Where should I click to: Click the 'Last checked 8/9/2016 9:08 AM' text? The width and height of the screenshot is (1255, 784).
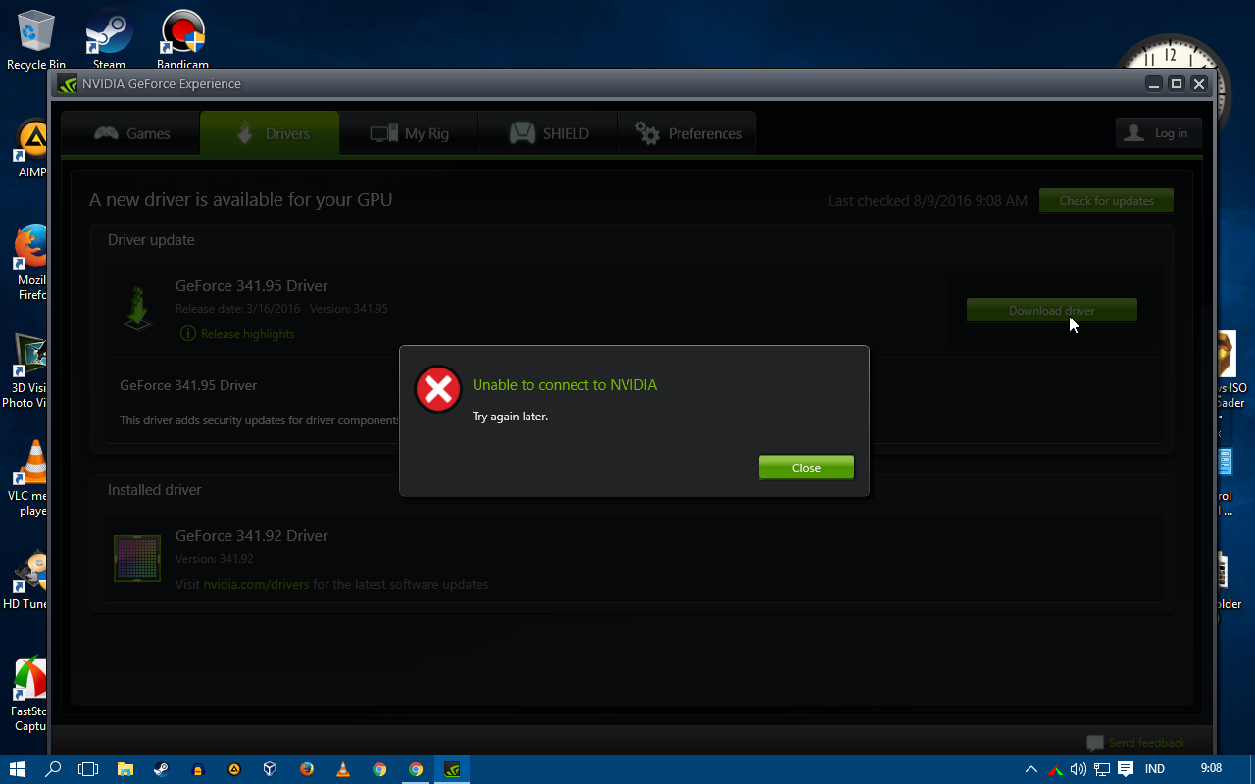(928, 201)
